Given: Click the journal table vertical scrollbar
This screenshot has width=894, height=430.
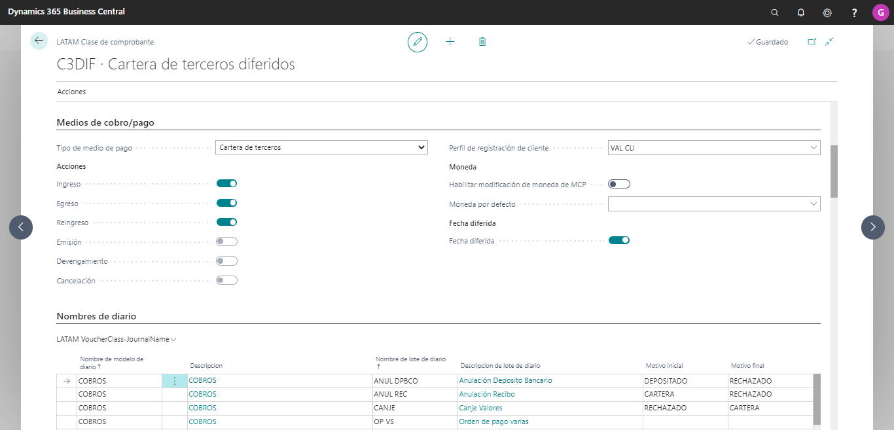Looking at the screenshot, I should click(817, 399).
